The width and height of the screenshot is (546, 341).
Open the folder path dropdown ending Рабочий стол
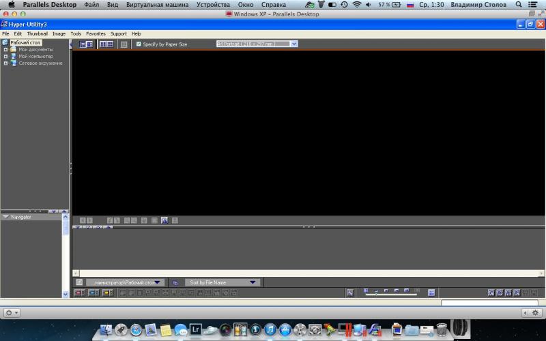tap(126, 282)
